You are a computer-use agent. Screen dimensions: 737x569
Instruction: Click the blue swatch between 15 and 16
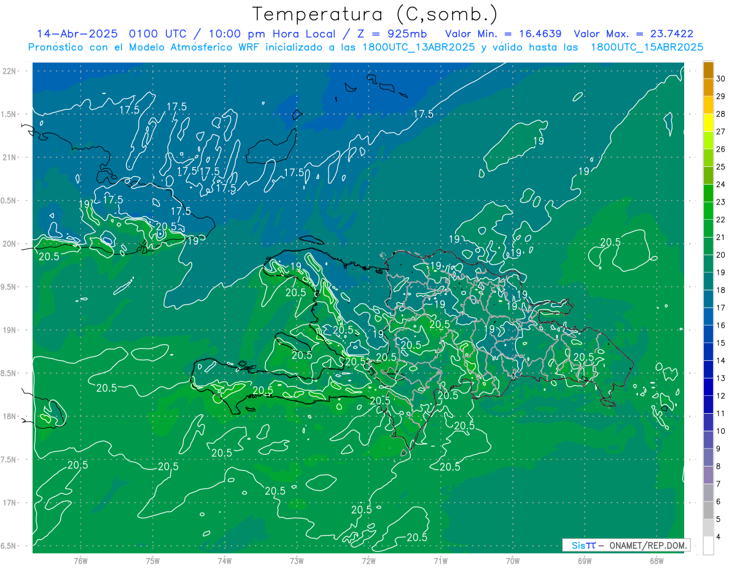coord(708,334)
